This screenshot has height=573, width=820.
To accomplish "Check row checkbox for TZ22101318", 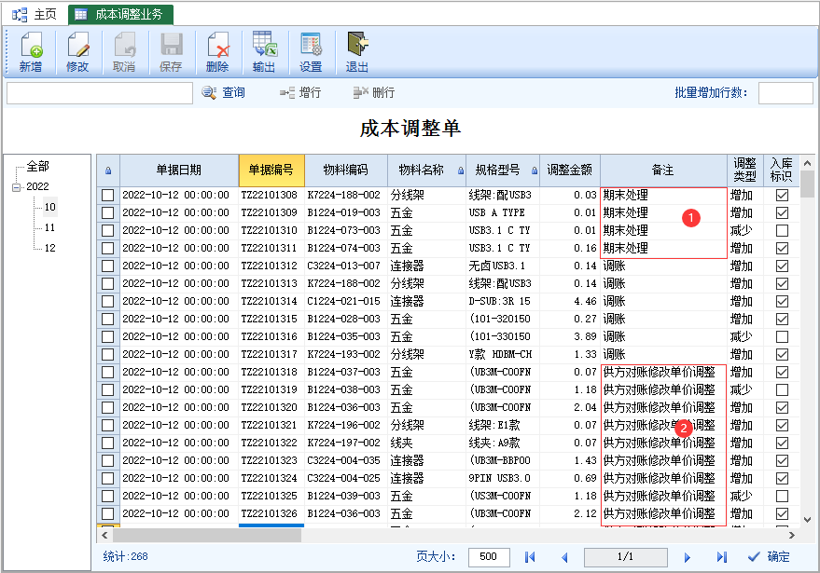I will [107, 373].
